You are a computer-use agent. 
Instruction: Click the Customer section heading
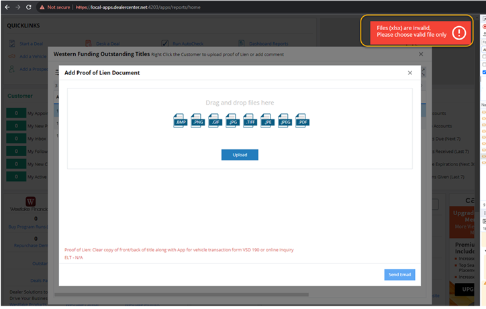click(x=20, y=96)
